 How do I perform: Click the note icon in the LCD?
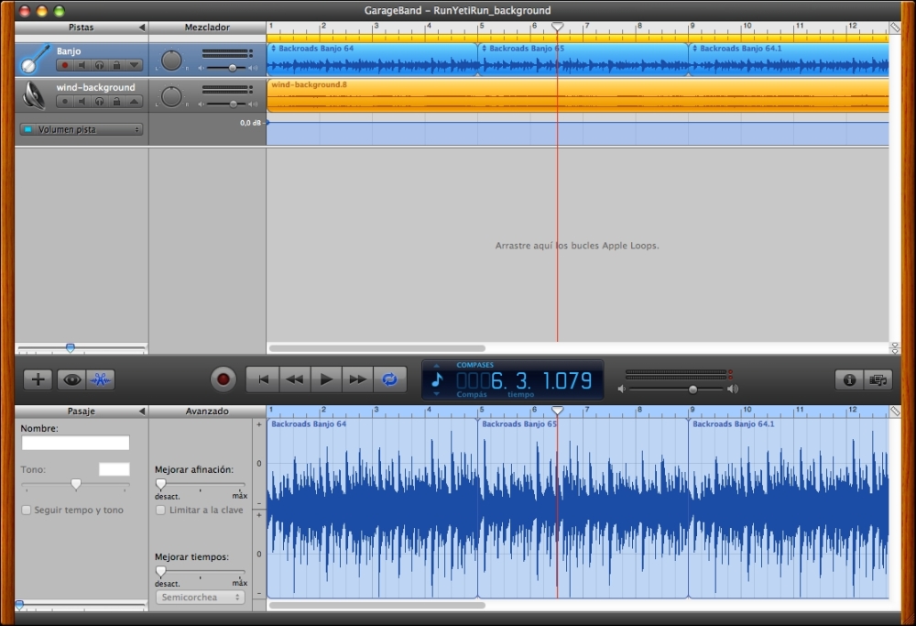[x=437, y=380]
